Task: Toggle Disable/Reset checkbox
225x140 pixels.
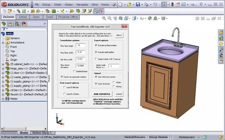Action: (x=74, y=71)
